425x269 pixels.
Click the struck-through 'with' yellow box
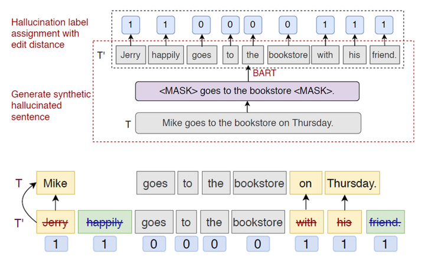click(306, 222)
